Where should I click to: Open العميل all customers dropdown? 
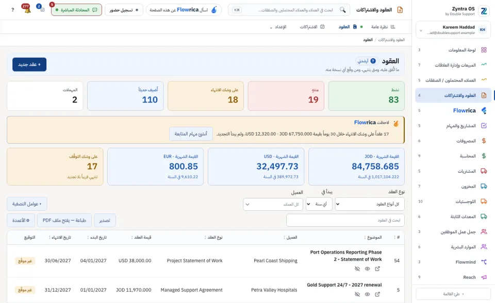tap(273, 204)
